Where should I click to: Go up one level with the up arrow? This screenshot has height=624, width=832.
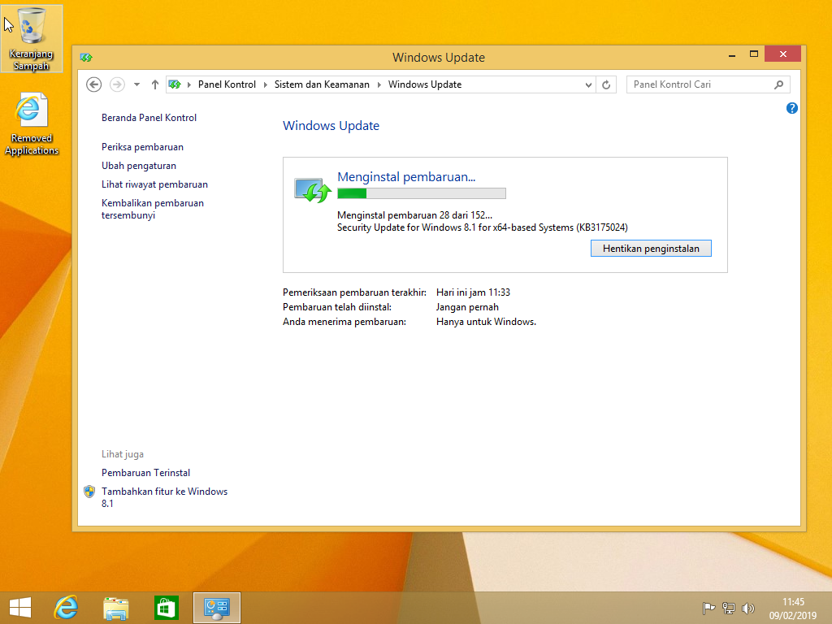click(155, 84)
